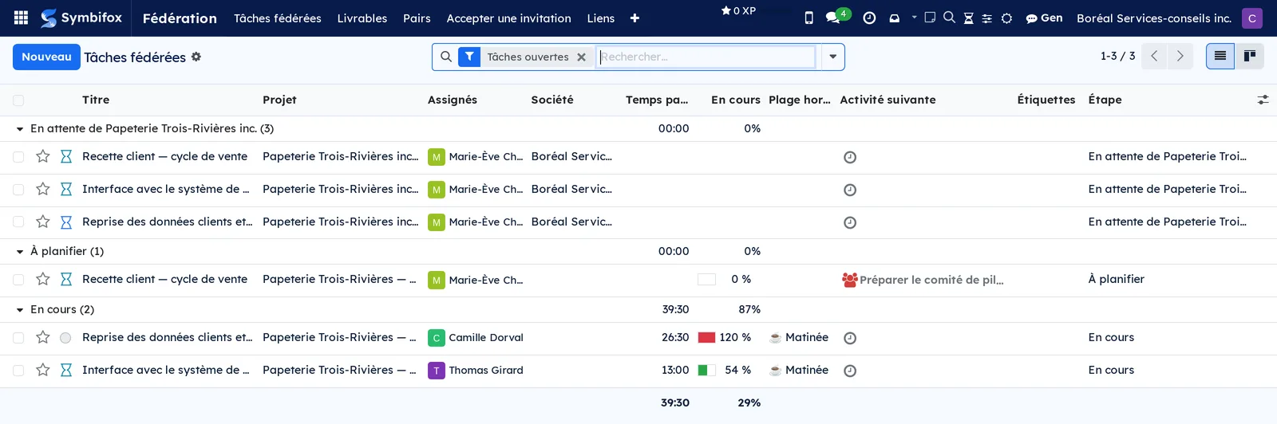This screenshot has width=1277, height=424.
Task: Open the phone icon in top bar
Action: pyautogui.click(x=809, y=18)
